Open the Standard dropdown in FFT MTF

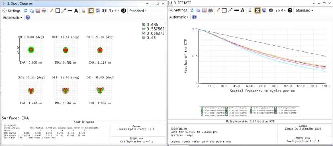coord(304,11)
